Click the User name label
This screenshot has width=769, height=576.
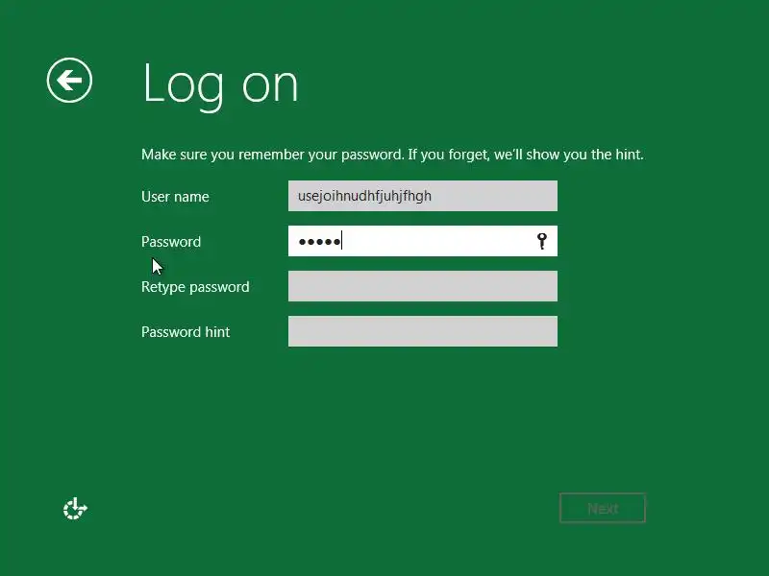pos(175,197)
